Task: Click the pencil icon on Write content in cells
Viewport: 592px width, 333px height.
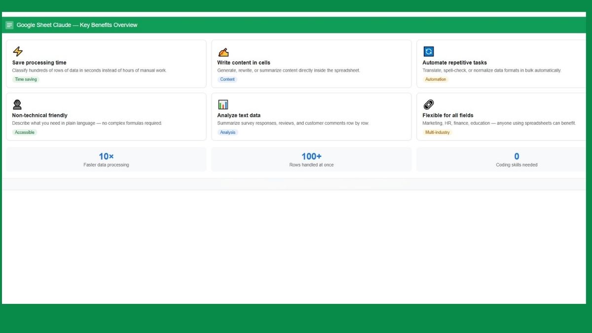Action: (223, 52)
